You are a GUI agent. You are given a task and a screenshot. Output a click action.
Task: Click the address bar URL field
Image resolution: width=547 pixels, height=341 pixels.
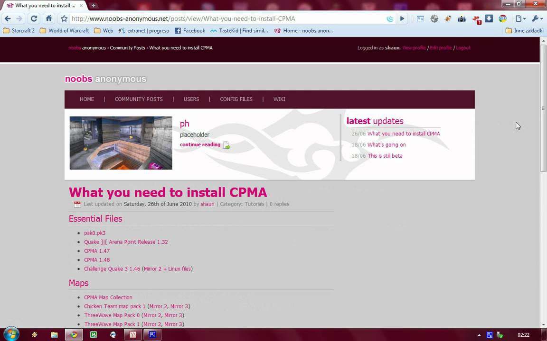pos(227,19)
